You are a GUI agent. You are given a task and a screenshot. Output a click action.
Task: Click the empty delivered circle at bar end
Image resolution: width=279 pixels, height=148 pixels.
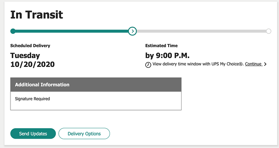268,31
